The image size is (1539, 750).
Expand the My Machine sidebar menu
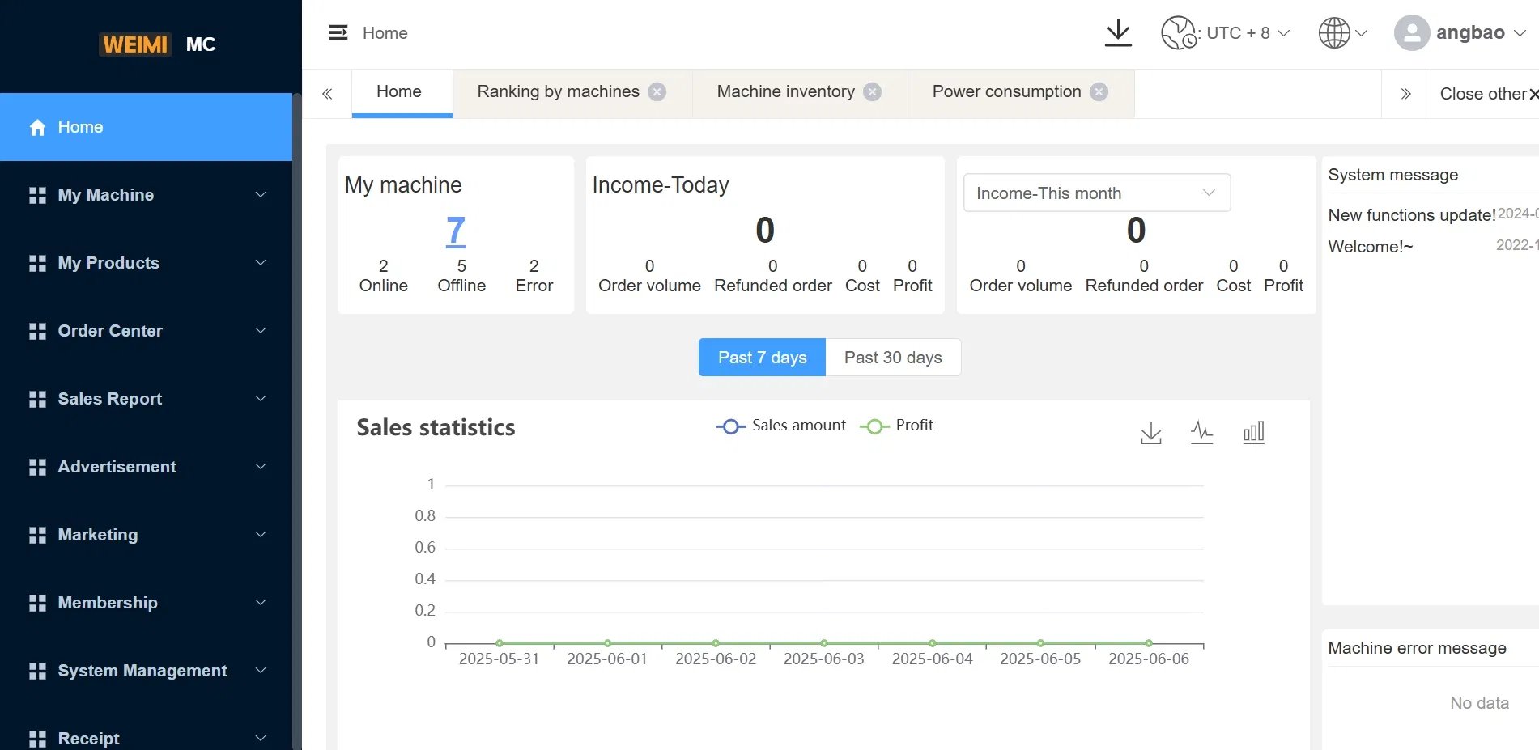click(147, 195)
